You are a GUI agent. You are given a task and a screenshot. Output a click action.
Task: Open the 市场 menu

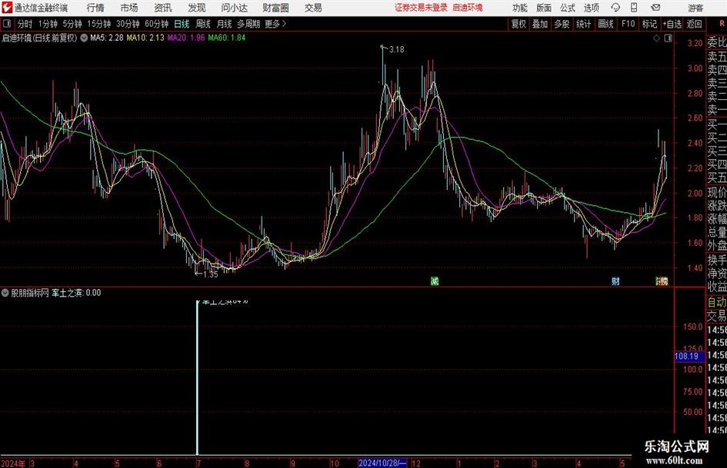(x=129, y=8)
